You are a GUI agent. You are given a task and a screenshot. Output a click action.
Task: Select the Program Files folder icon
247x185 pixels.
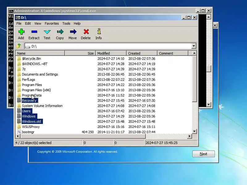point(19,84)
